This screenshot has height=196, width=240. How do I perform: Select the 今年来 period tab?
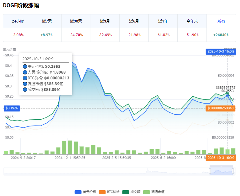[192, 21]
